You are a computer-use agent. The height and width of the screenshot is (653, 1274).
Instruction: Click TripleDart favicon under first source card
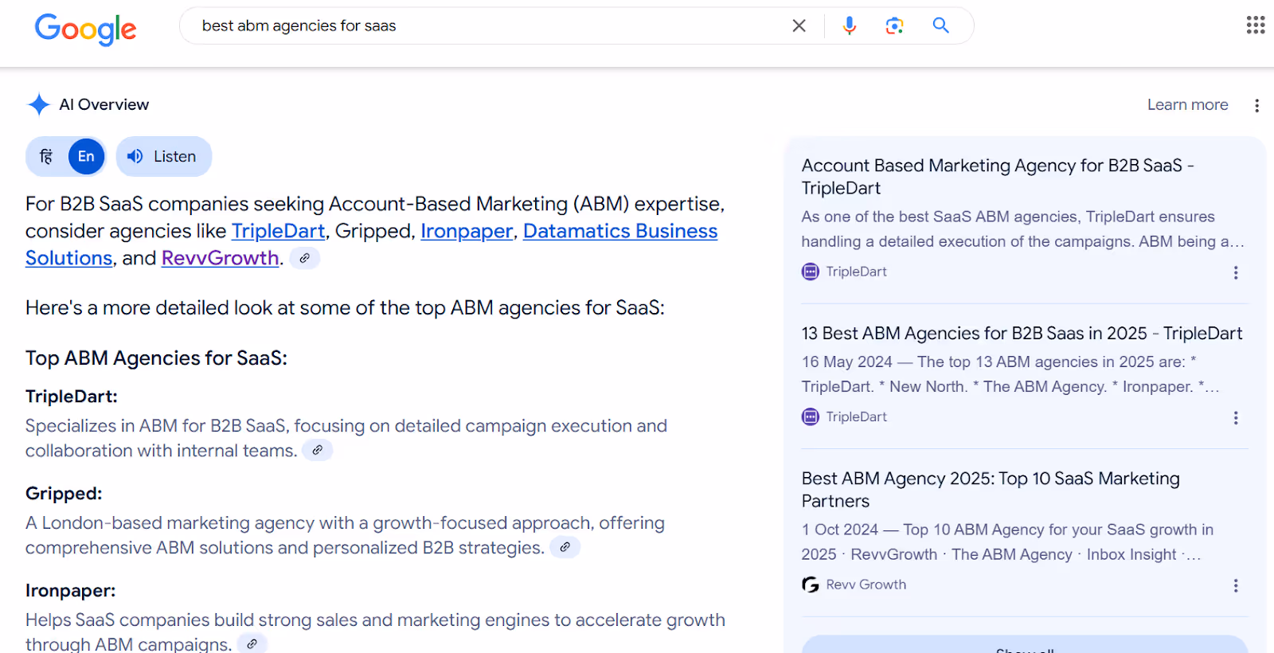coord(811,272)
